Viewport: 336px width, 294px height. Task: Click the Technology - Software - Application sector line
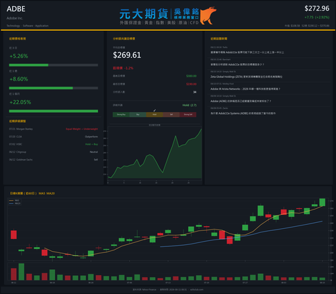click(28, 26)
